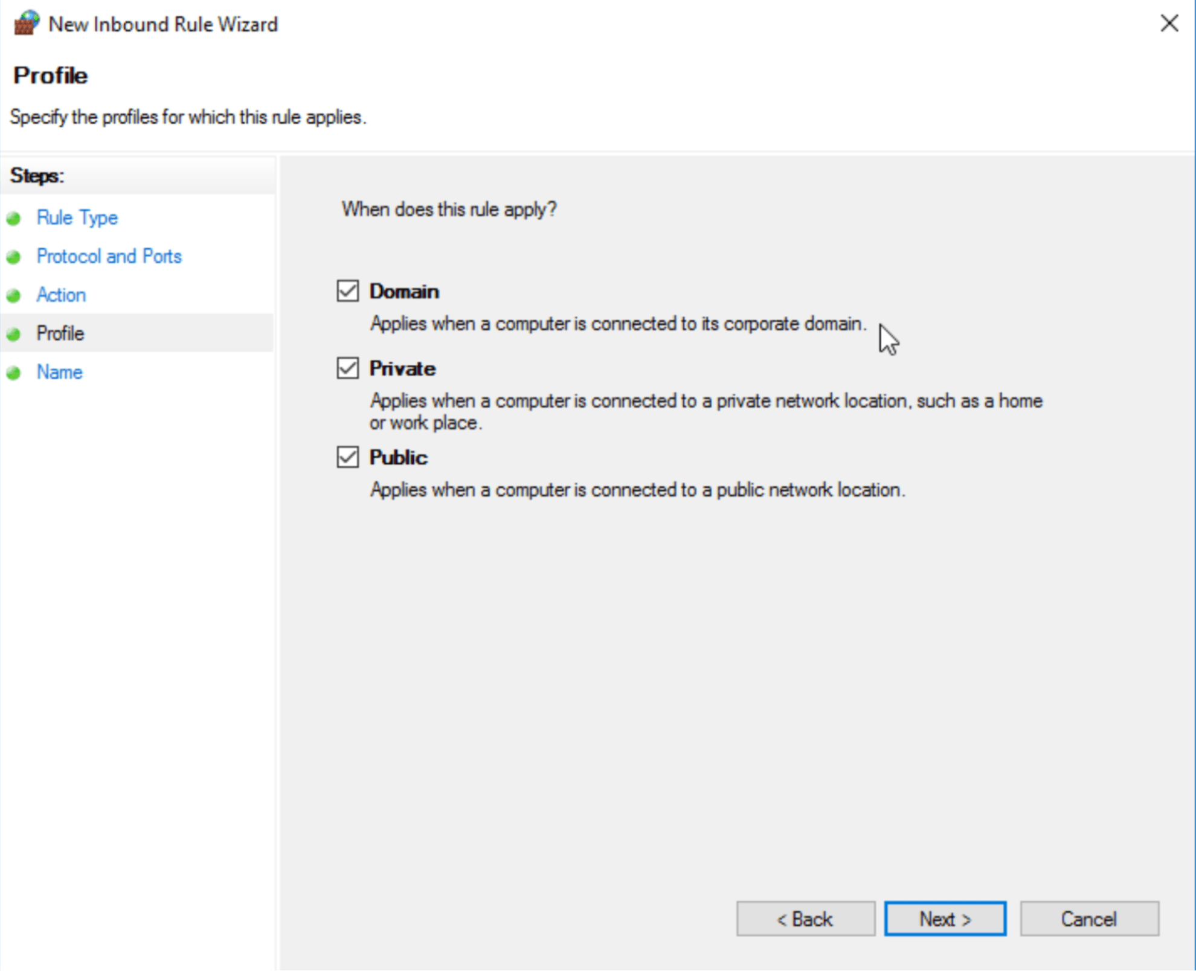
Task: Close the wizard with the X button
Action: pyautogui.click(x=1170, y=24)
